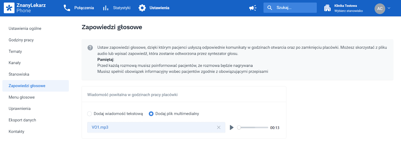Click the Szukaj search field
This screenshot has height=141, width=401.
pos(290,8)
